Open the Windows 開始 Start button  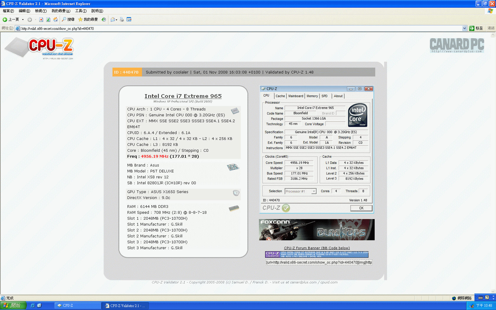(13, 306)
